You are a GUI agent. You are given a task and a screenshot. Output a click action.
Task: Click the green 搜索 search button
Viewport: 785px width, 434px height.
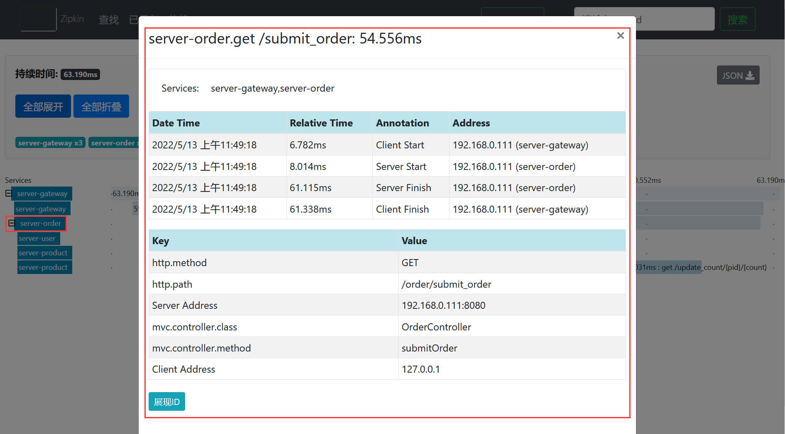(737, 19)
